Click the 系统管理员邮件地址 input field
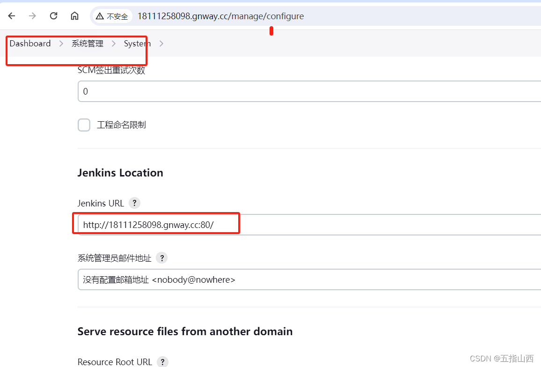This screenshot has width=541, height=367. [x=309, y=279]
